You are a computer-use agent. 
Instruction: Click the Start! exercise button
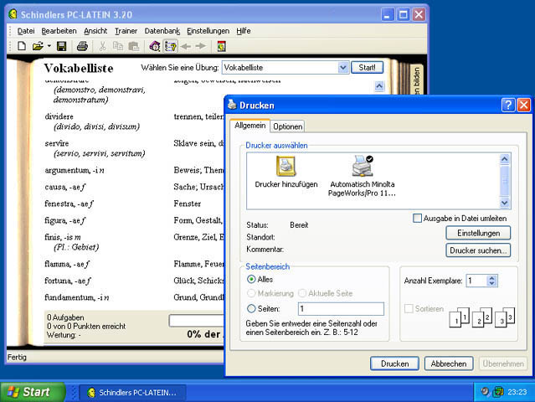click(367, 68)
